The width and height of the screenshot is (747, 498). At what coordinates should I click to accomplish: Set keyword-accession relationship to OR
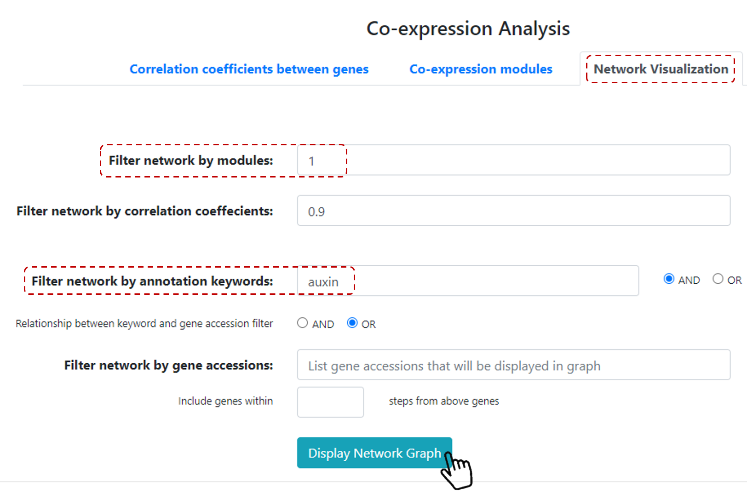coord(352,323)
